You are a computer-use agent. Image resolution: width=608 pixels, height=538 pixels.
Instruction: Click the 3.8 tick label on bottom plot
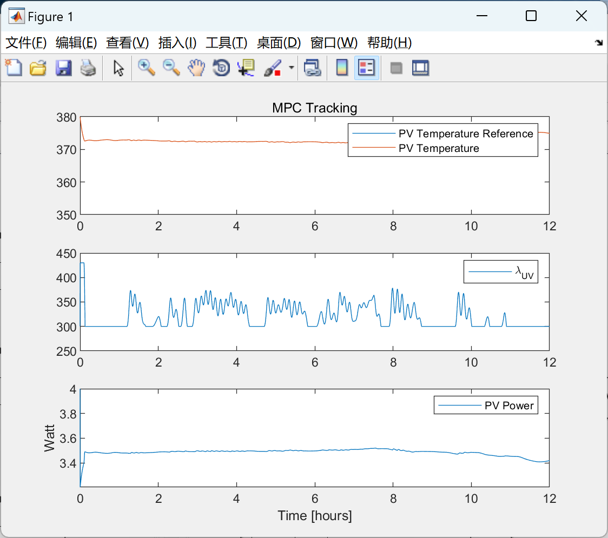click(x=68, y=414)
